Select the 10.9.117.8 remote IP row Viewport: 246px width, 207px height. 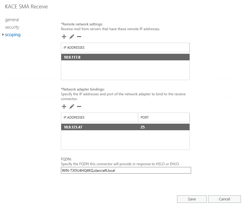125,57
